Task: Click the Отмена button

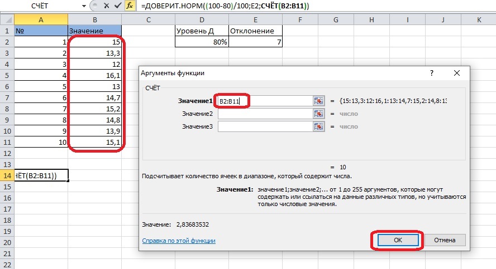Action: click(445, 240)
